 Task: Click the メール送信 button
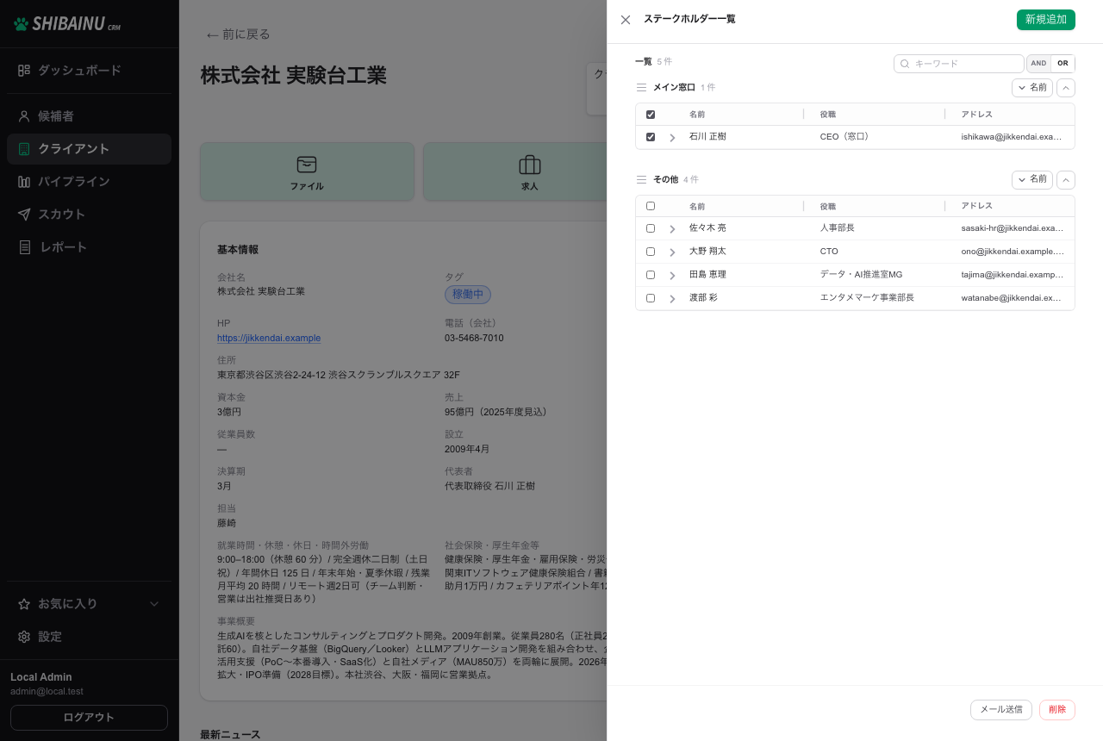(x=1001, y=710)
